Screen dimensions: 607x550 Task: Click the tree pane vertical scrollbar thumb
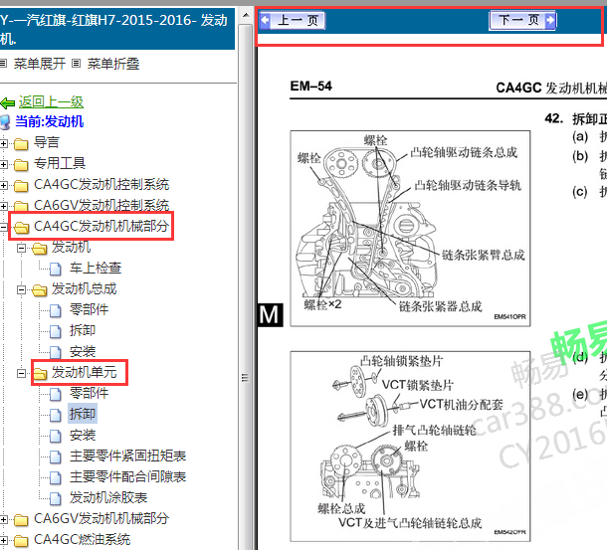[246, 286]
